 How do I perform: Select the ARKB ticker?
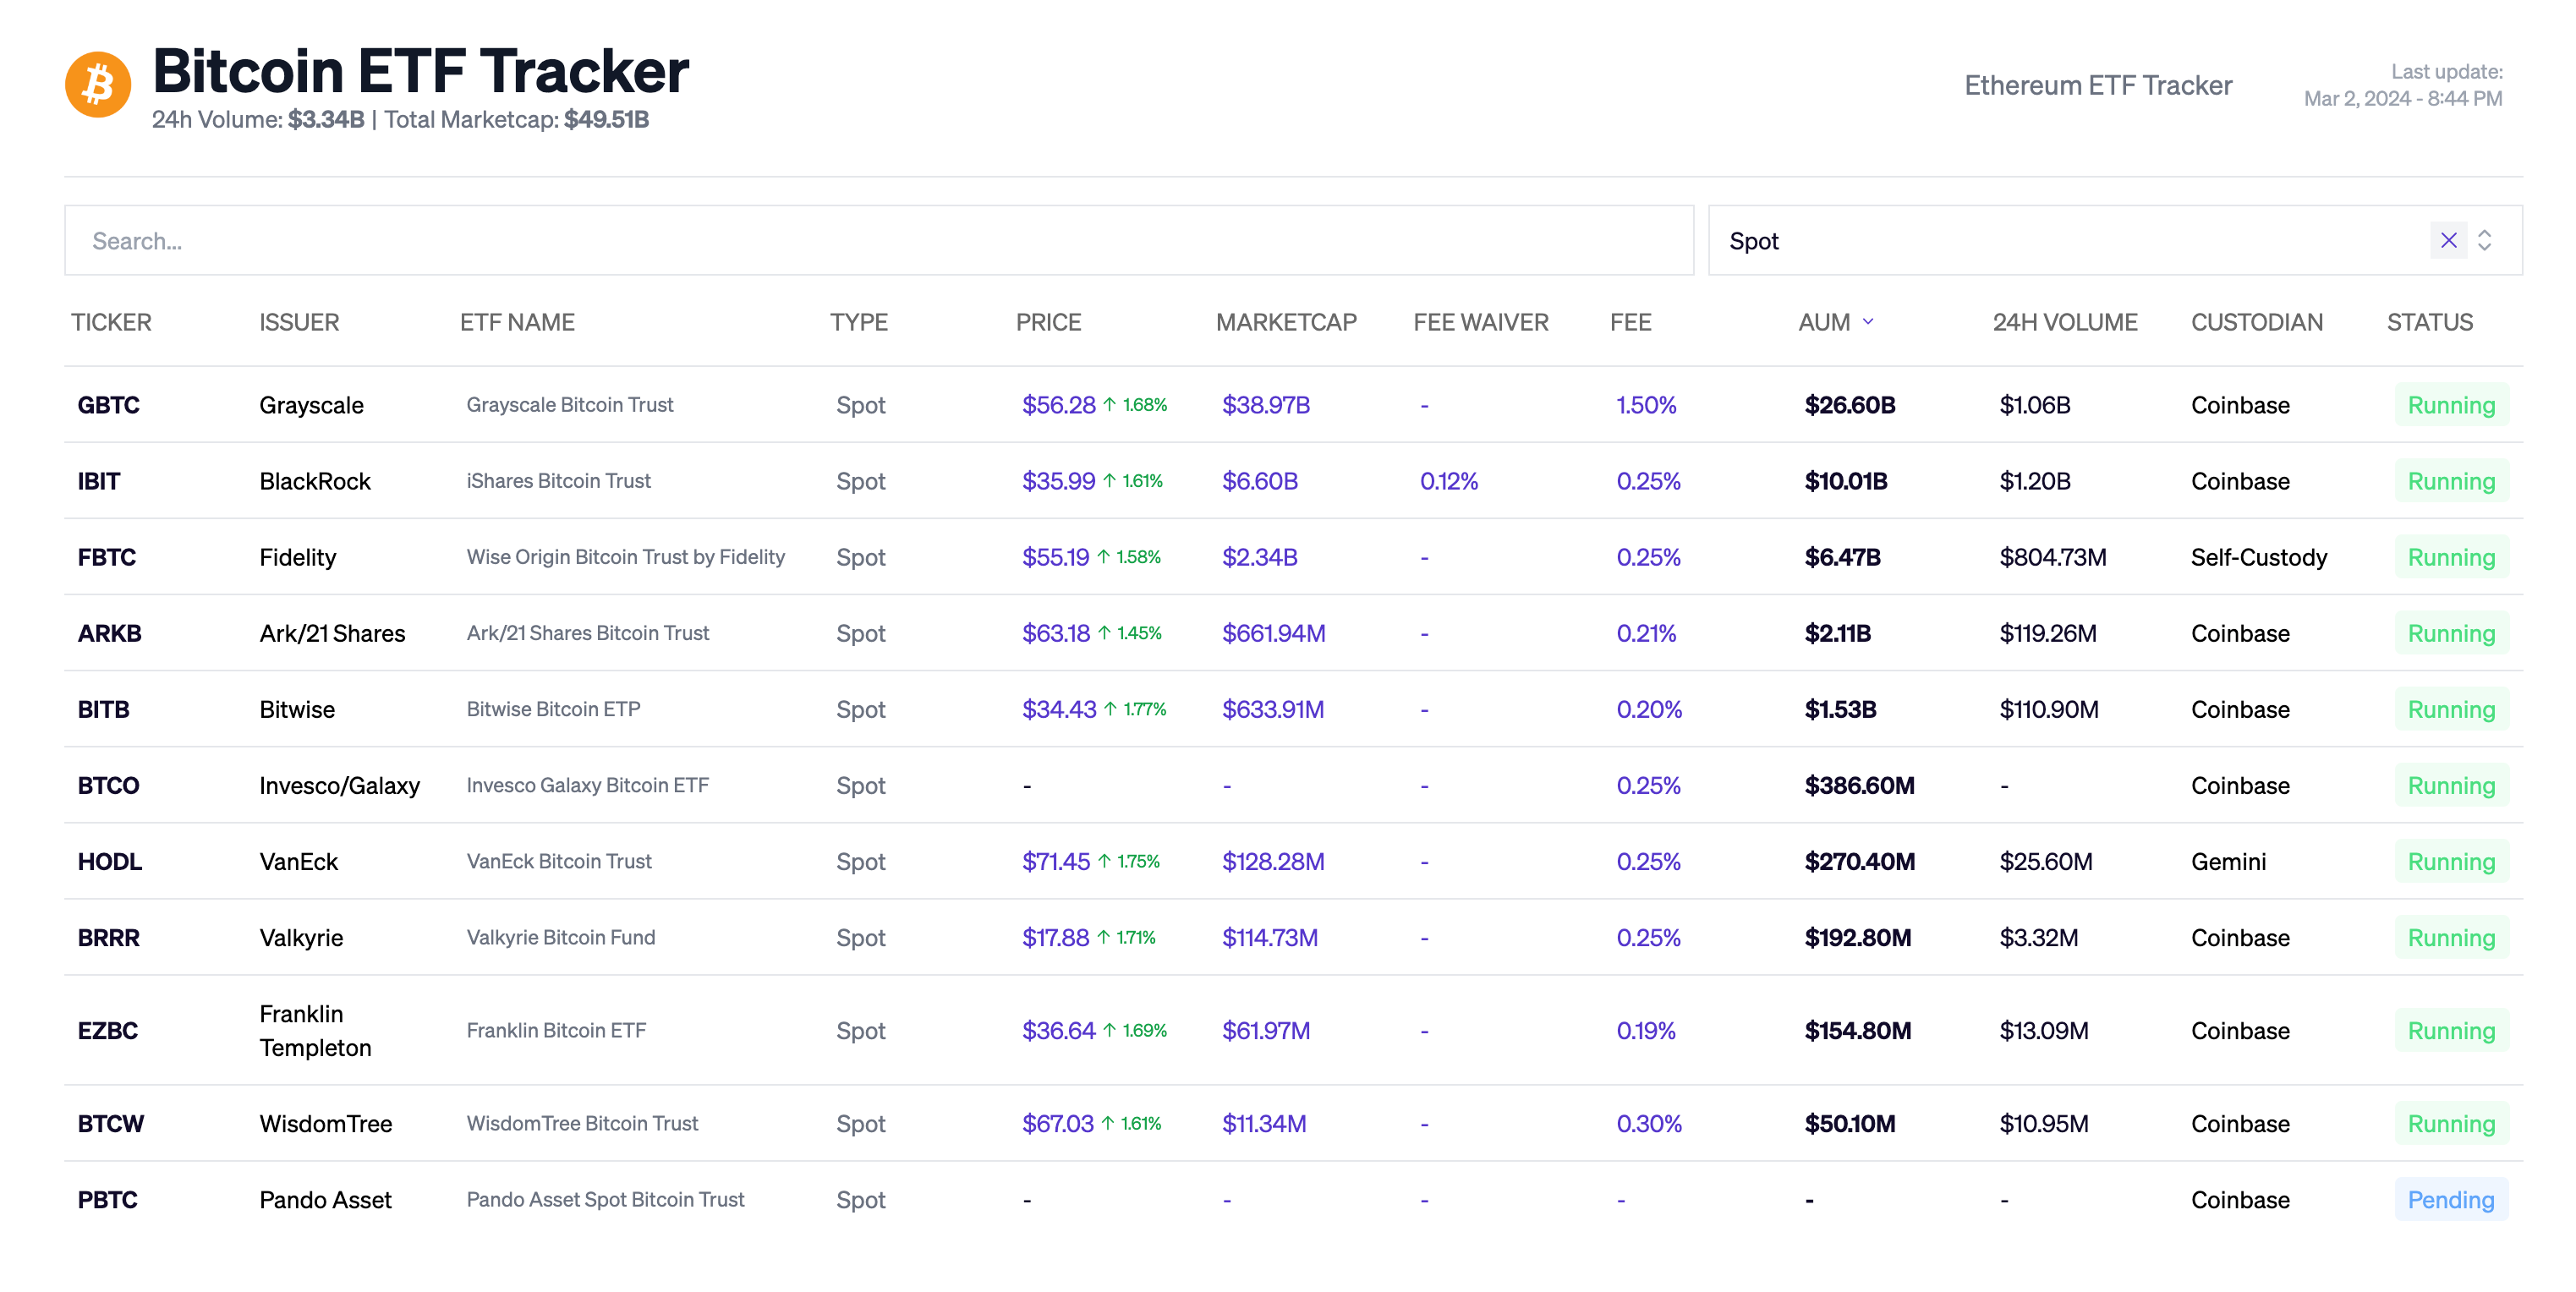pos(110,633)
